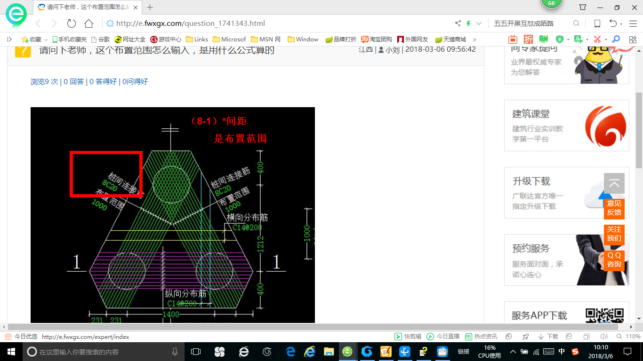Image resolution: width=643 pixels, height=361 pixels.
Task: Open the mobile device icon in toolbar
Action: click(x=597, y=24)
